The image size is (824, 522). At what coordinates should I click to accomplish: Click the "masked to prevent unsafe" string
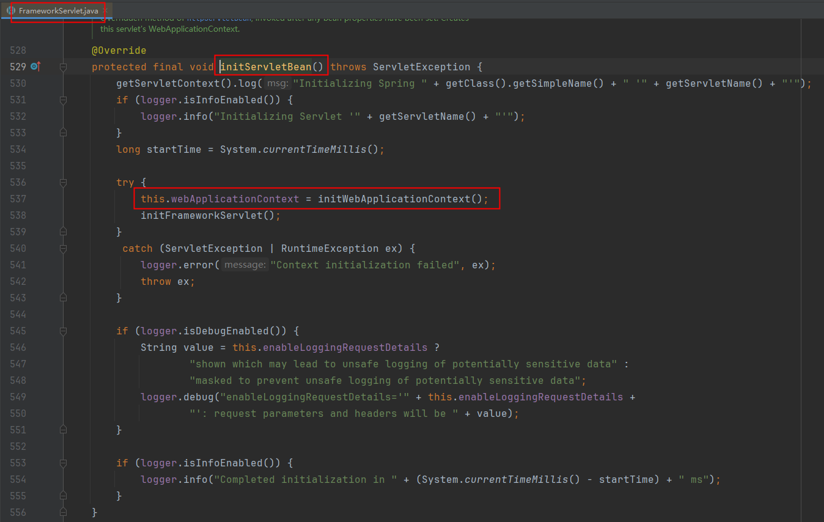click(385, 380)
